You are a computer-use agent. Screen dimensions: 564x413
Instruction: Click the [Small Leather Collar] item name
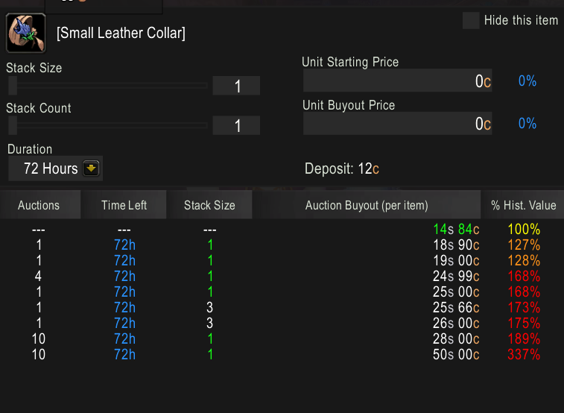pos(121,33)
